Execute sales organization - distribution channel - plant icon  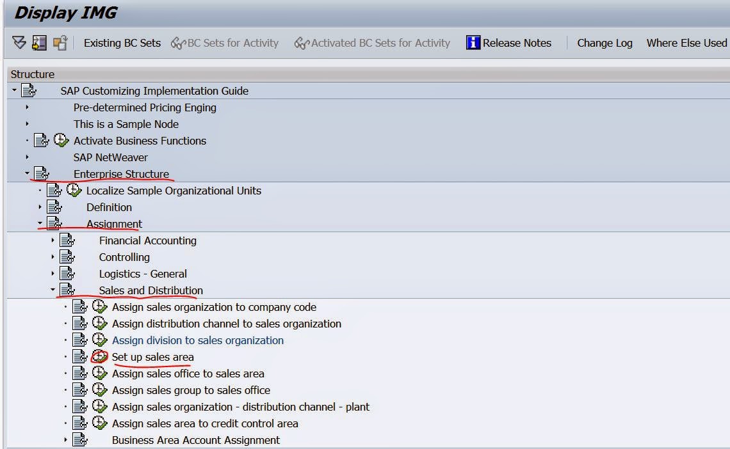pyautogui.click(x=100, y=406)
